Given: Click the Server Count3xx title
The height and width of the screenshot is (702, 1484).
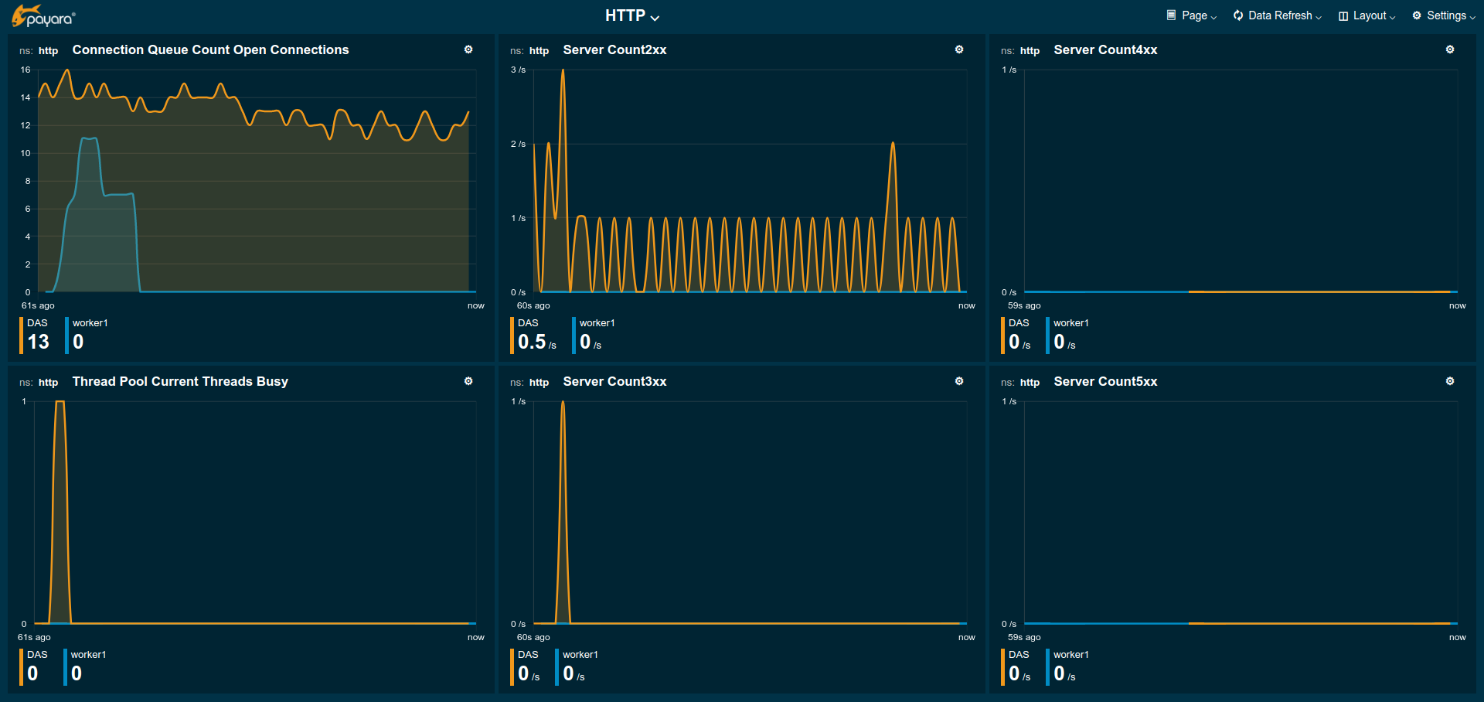Looking at the screenshot, I should pyautogui.click(x=614, y=381).
